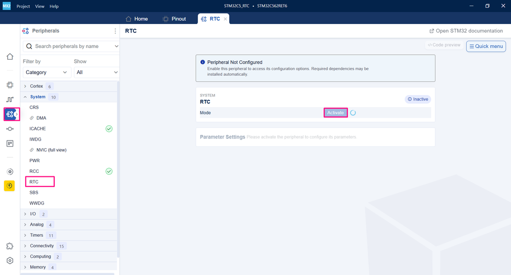The height and width of the screenshot is (275, 511).
Task: Restore down the application window
Action: click(x=487, y=6)
